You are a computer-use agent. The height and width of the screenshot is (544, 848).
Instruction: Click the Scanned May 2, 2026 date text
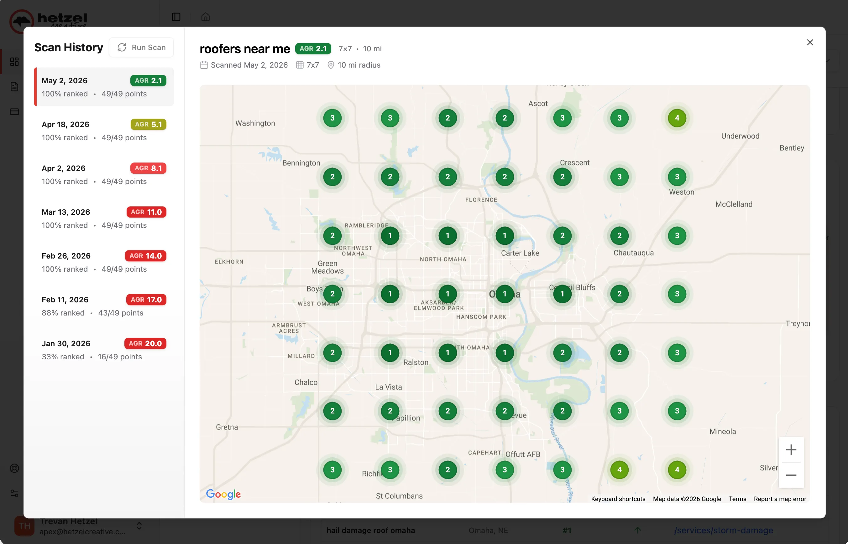[x=249, y=65]
